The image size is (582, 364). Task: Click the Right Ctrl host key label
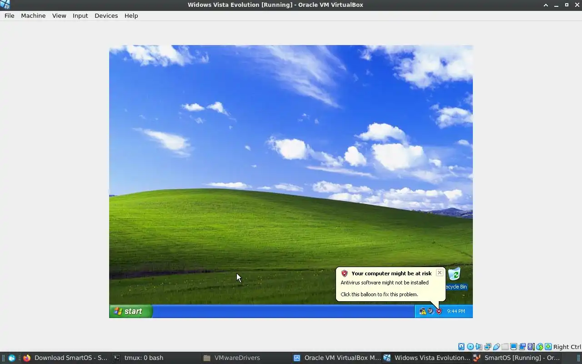point(567,347)
